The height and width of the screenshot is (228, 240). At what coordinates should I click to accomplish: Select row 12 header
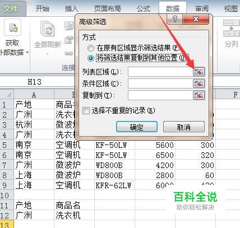point(7,216)
